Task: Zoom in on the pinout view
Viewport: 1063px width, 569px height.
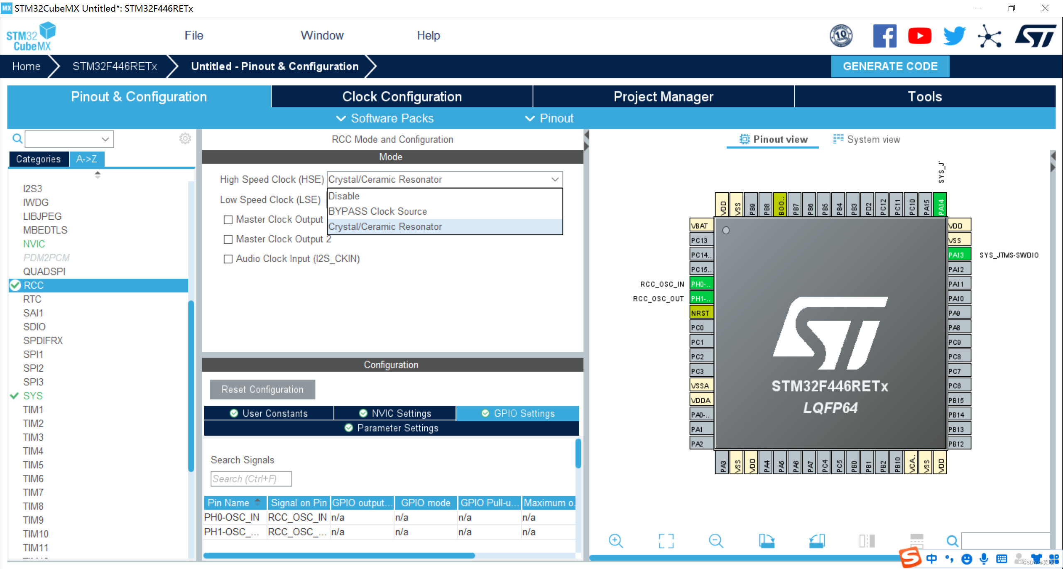Action: tap(616, 541)
